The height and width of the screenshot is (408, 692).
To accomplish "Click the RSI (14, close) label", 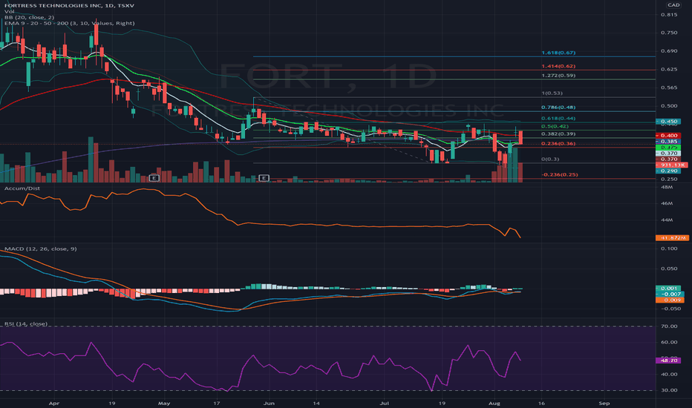I will click(x=25, y=323).
